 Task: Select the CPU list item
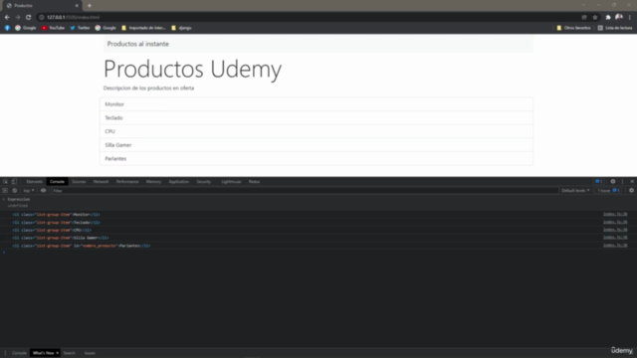(317, 131)
